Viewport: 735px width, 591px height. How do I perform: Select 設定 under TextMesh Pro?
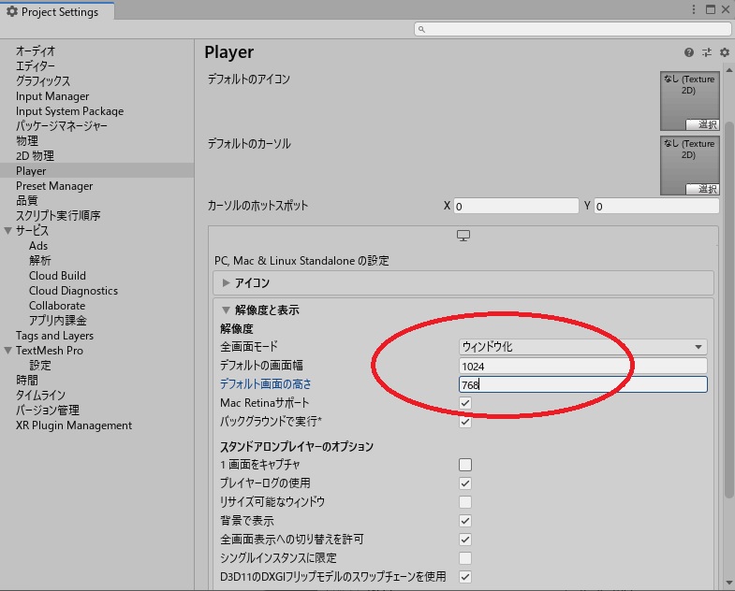pyautogui.click(x=40, y=366)
